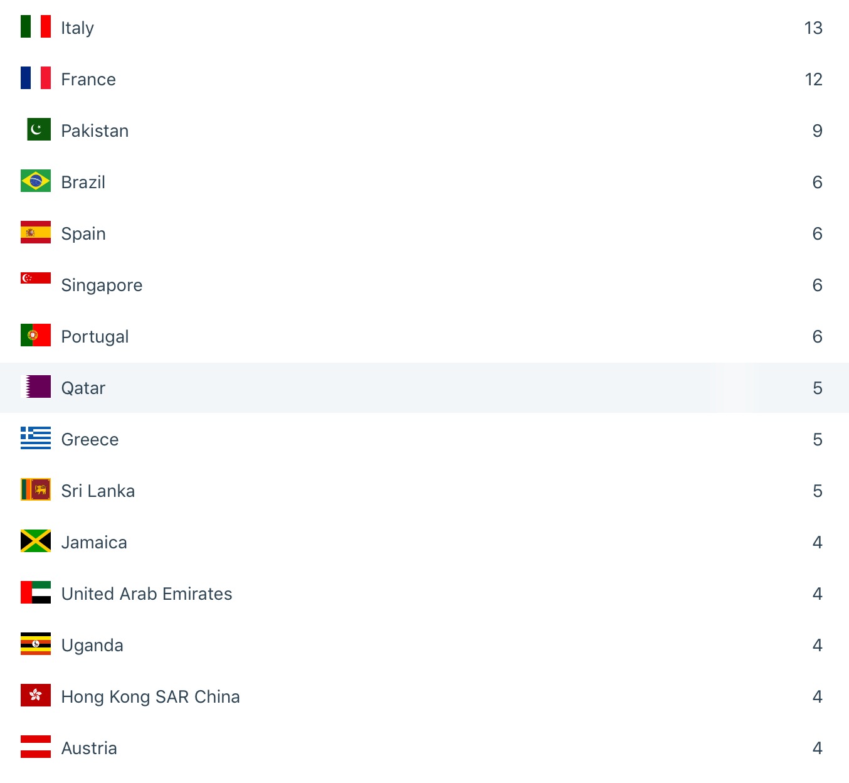Click the Pakistan flag icon
The image size is (849, 783).
click(39, 130)
